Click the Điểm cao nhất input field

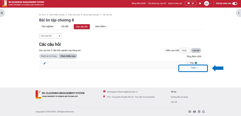[x=185, y=51]
